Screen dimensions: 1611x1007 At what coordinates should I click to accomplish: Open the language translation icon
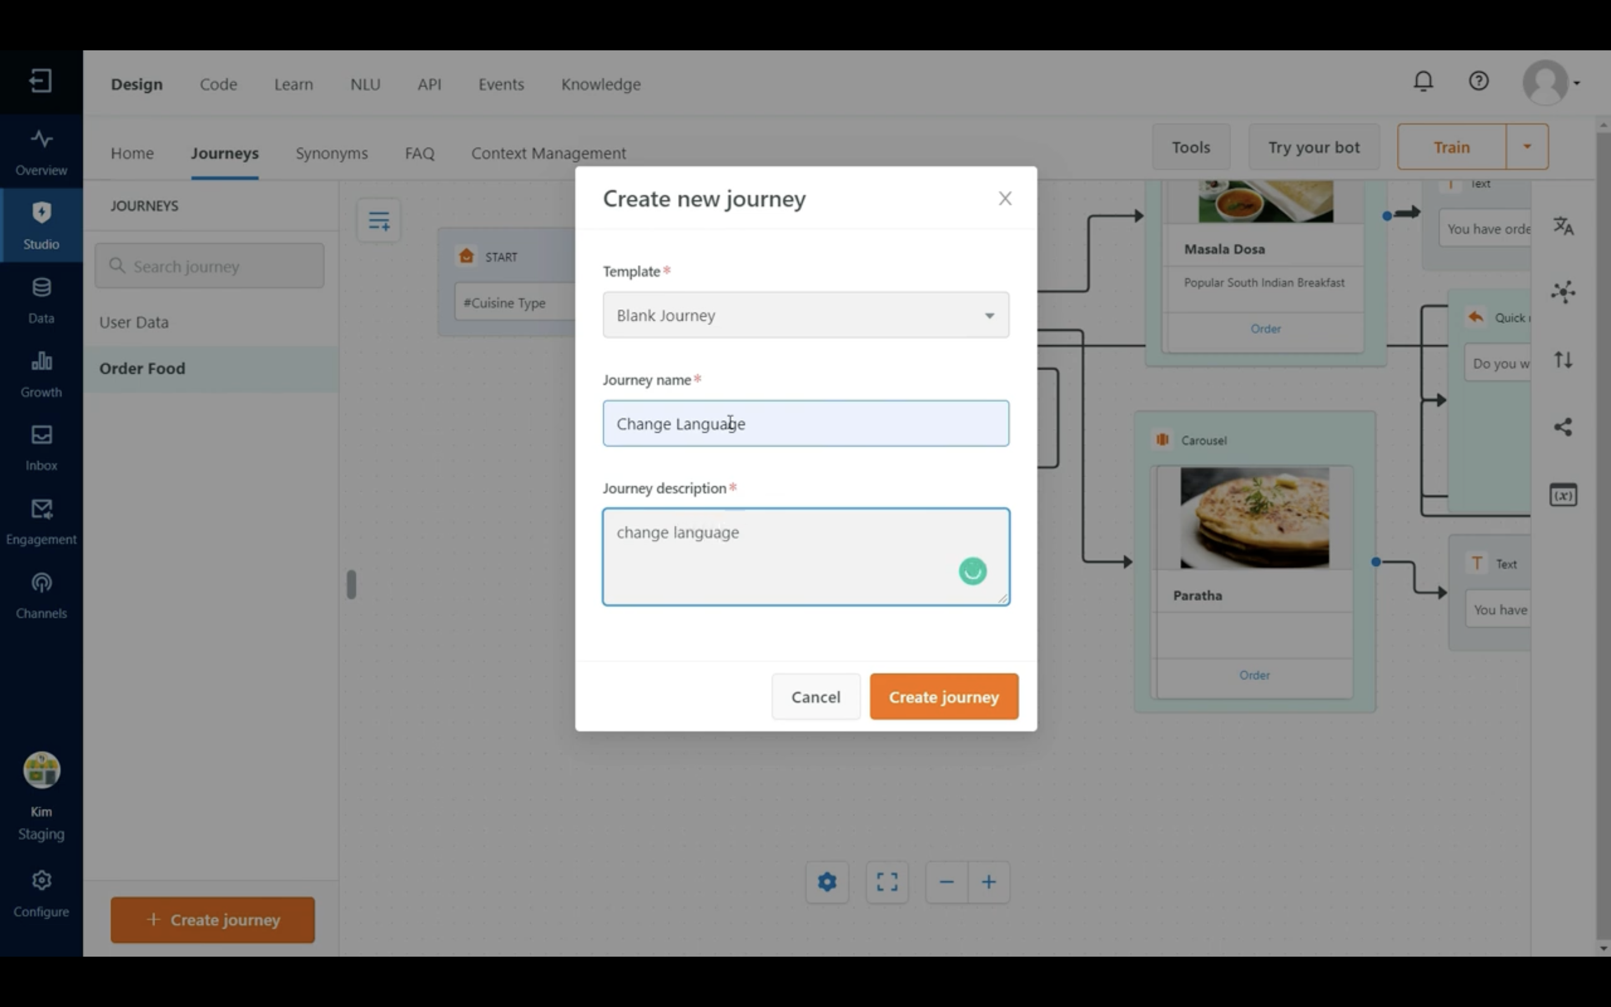coord(1563,227)
